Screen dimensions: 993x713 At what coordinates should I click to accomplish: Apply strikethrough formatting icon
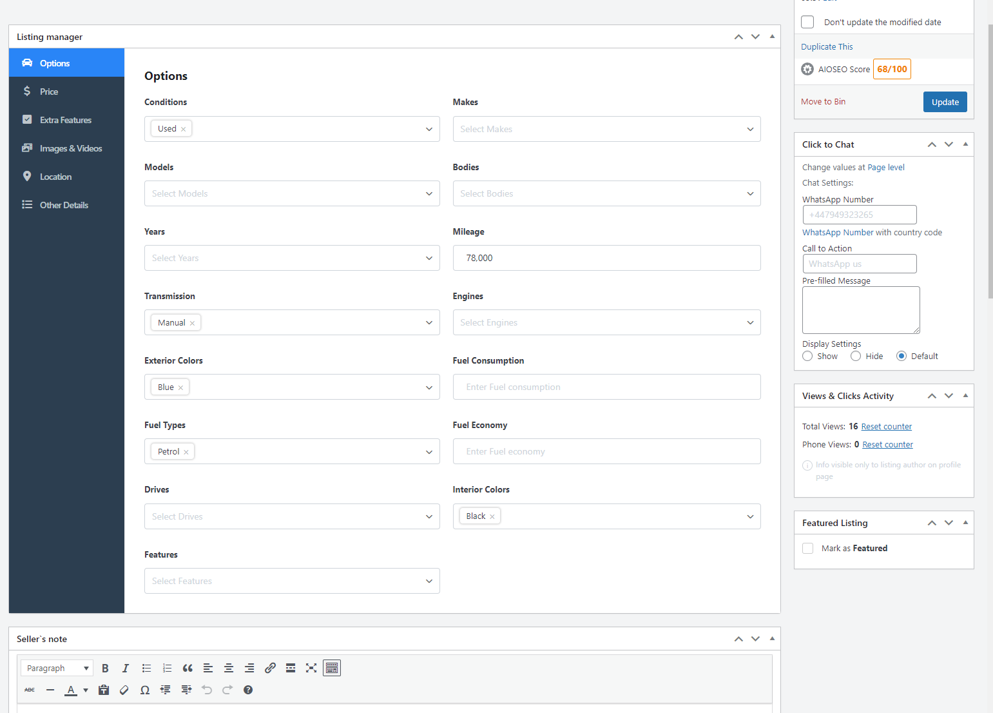point(30,690)
